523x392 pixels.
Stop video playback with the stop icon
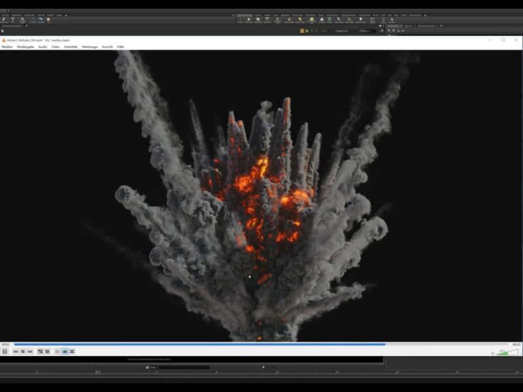[22, 351]
